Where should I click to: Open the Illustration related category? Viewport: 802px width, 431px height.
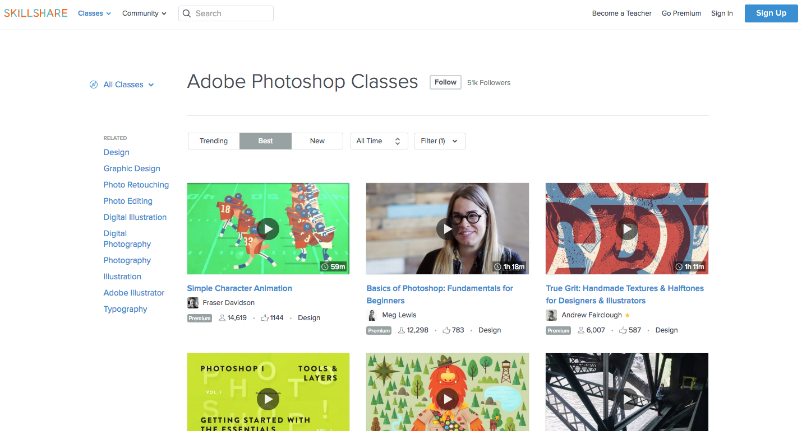tap(122, 277)
